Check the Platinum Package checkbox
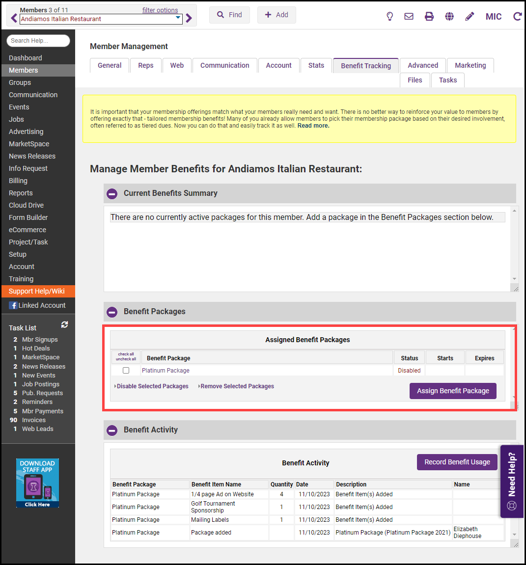 click(x=126, y=371)
